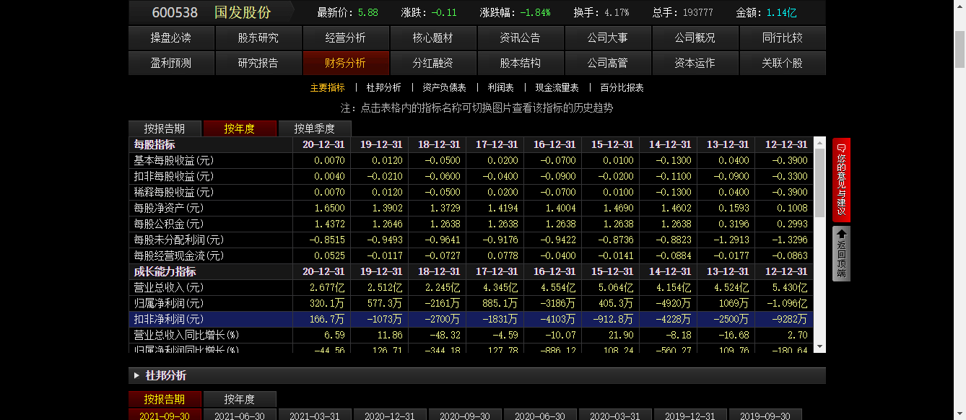Click the 现金流量表 sub-navigation link
The image size is (966, 420).
click(x=557, y=88)
